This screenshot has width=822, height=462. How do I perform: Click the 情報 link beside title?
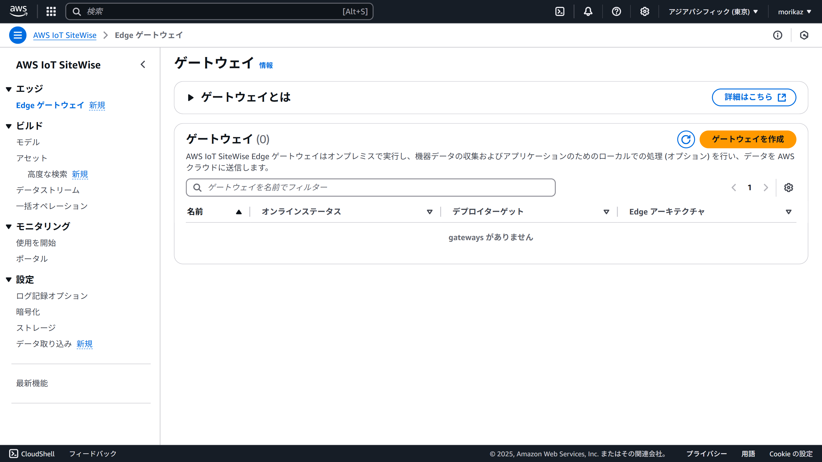(x=266, y=65)
